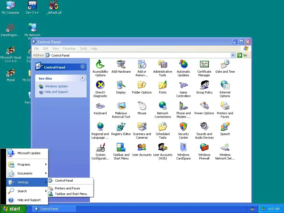Choose Control Panel from Settings submenu
This screenshot has width=284, height=213.
(71, 181)
